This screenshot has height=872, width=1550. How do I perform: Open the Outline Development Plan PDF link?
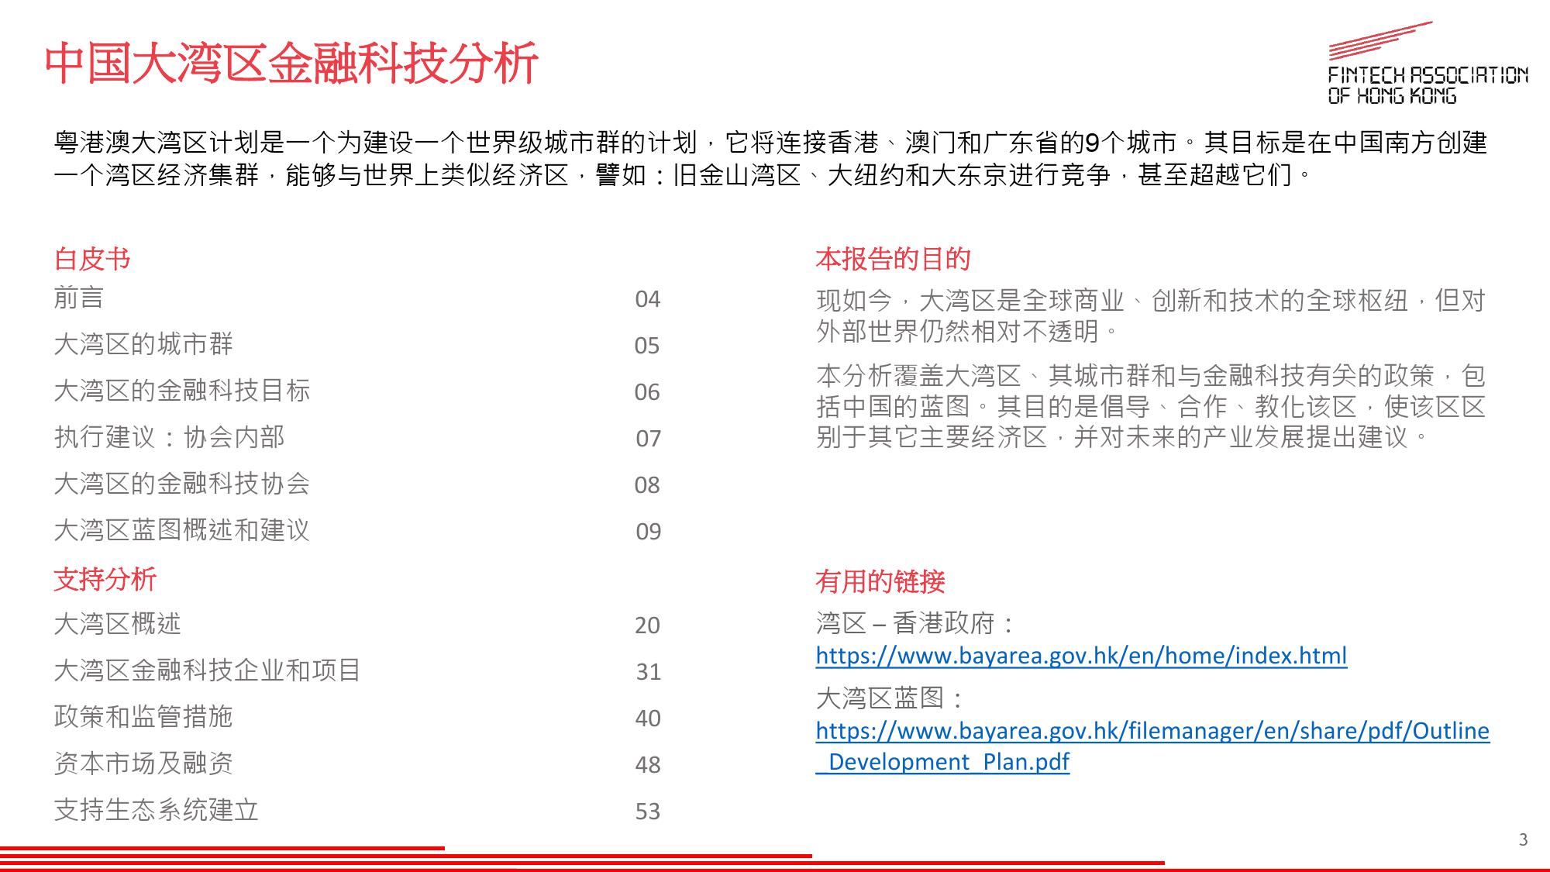click(x=1152, y=731)
